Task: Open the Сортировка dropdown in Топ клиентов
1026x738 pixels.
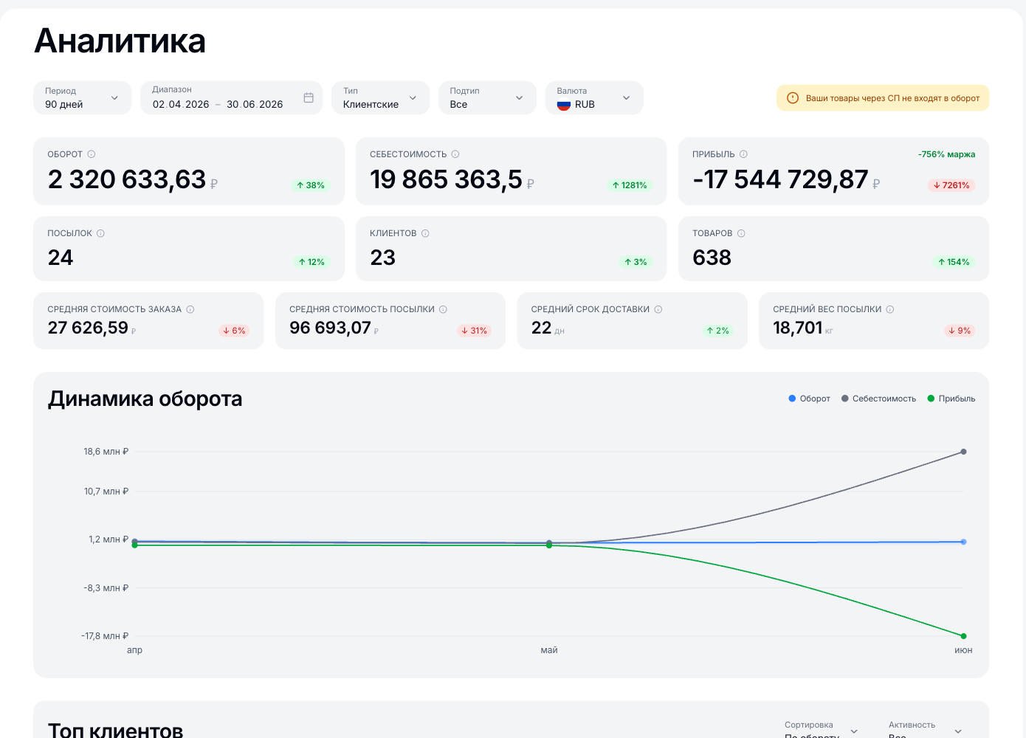Action: (x=822, y=731)
